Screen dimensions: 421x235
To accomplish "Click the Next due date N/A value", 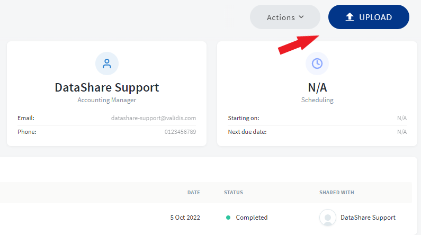I will pyautogui.click(x=402, y=132).
